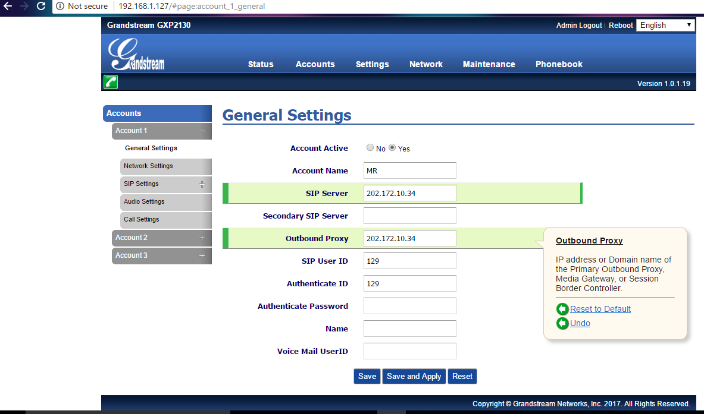Click the browser back arrow
The image size is (704, 414).
click(x=7, y=7)
